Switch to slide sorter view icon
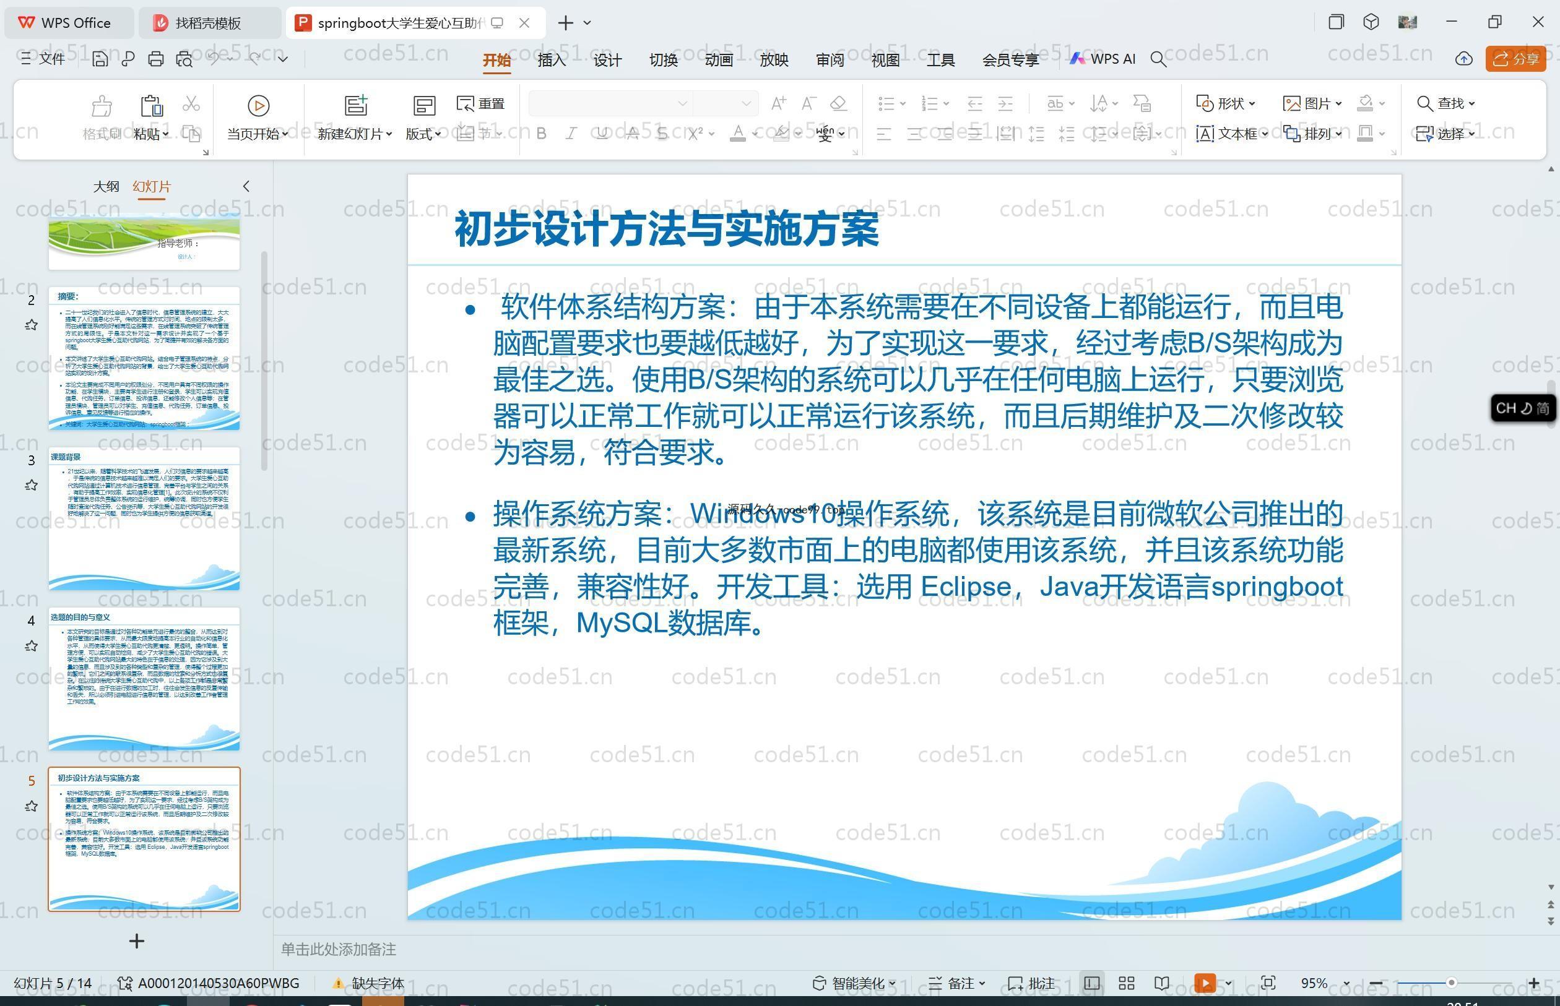The height and width of the screenshot is (1006, 1560). [x=1126, y=983]
